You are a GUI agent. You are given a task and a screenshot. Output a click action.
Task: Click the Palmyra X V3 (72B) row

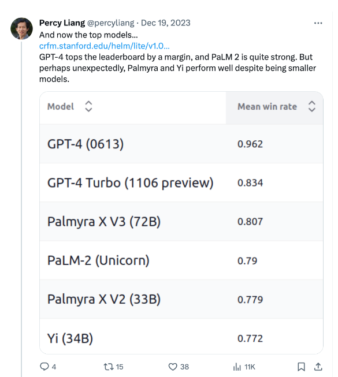[x=181, y=222]
